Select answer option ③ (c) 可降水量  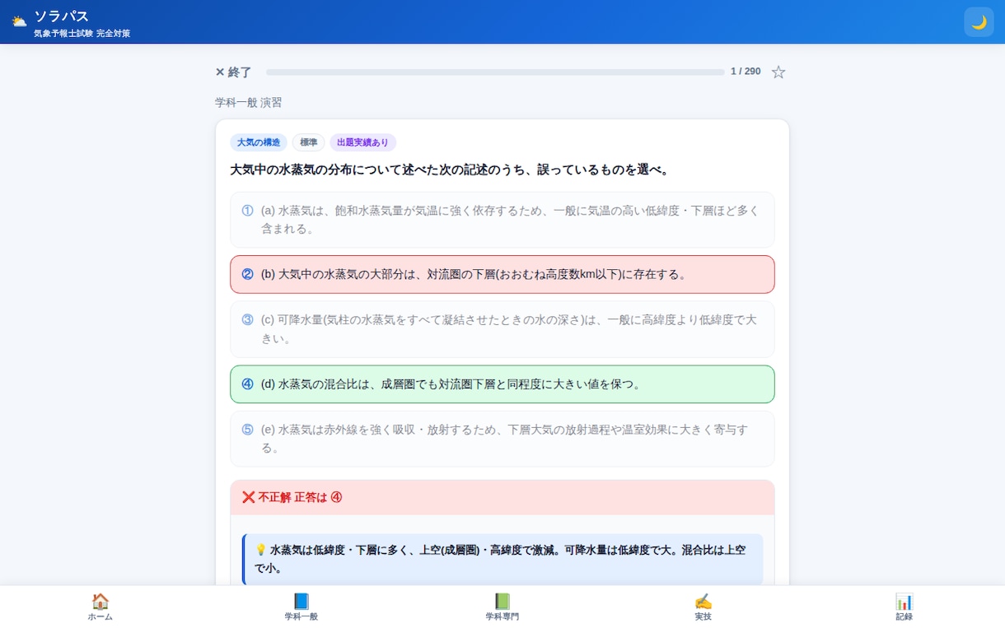click(x=502, y=329)
